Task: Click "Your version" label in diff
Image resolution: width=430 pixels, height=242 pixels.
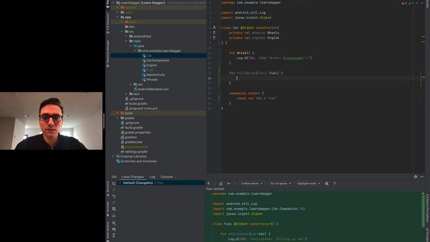Action: click(x=215, y=189)
